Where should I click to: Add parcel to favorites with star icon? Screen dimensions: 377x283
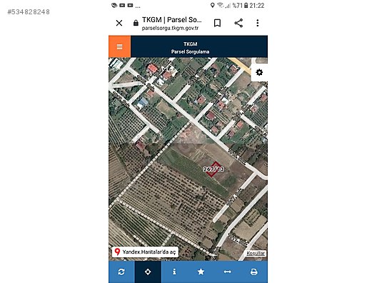(x=201, y=272)
